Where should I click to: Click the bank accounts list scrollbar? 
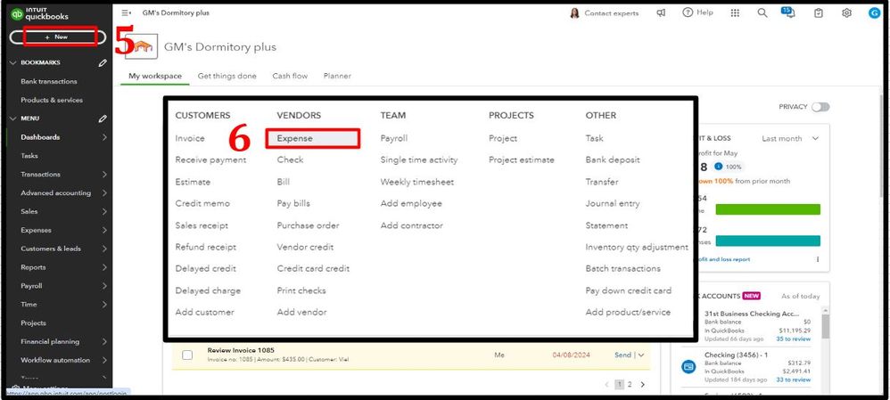825,326
